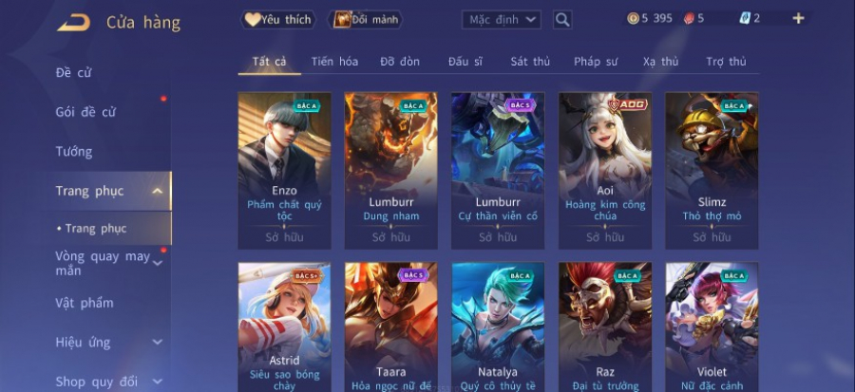This screenshot has width=855, height=392.
Task: Collapse the Trang phục sidebar section
Action: 157,191
